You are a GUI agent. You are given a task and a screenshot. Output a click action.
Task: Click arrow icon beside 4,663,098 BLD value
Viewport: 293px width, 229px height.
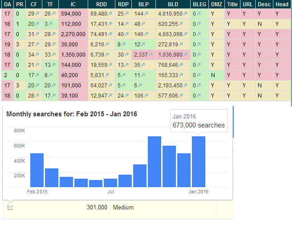pos(185,34)
